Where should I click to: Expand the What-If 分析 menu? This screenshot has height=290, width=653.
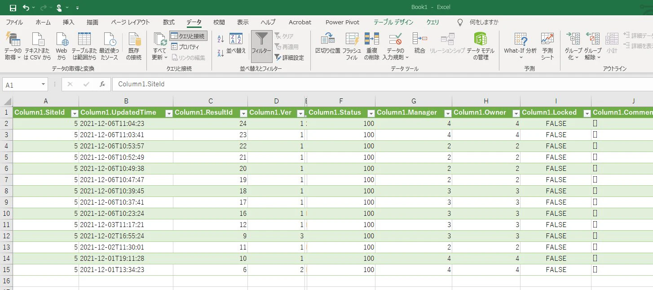(520, 46)
